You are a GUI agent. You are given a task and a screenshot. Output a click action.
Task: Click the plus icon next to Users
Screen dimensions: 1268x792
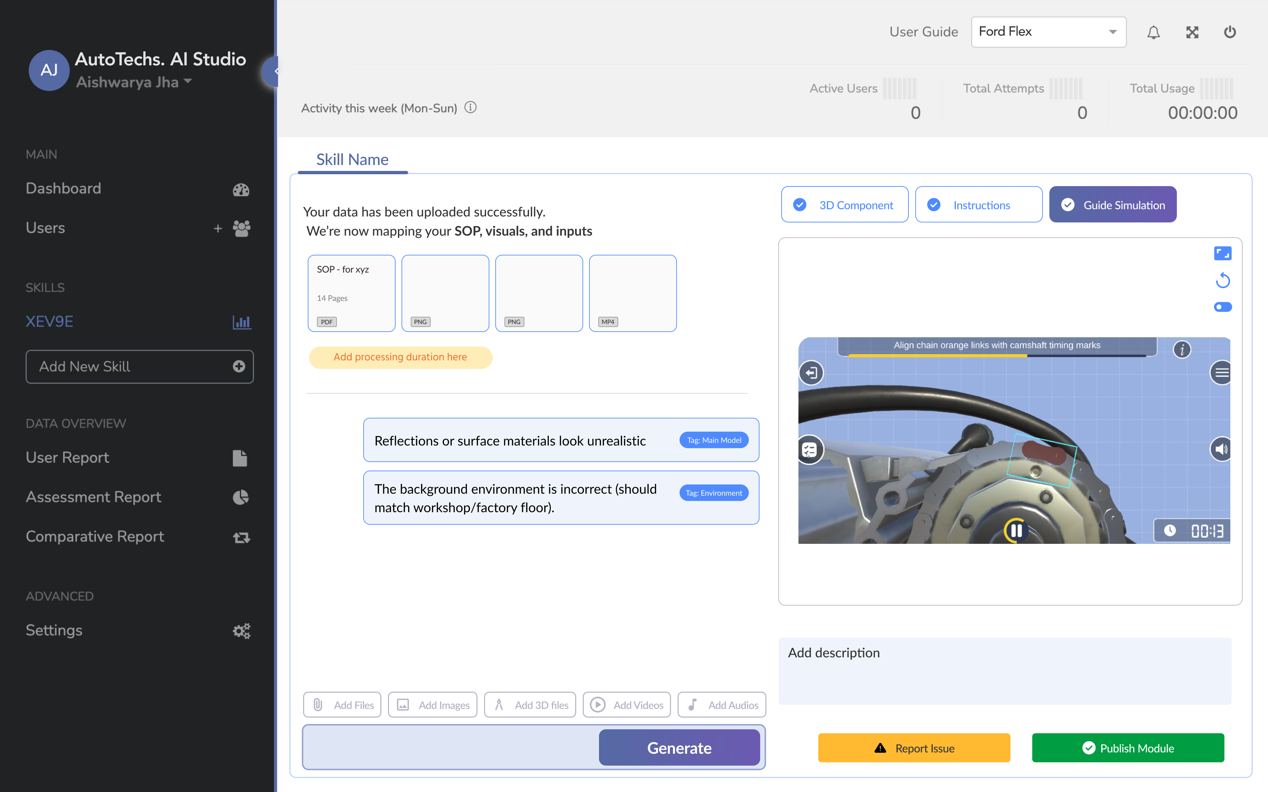pyautogui.click(x=218, y=228)
